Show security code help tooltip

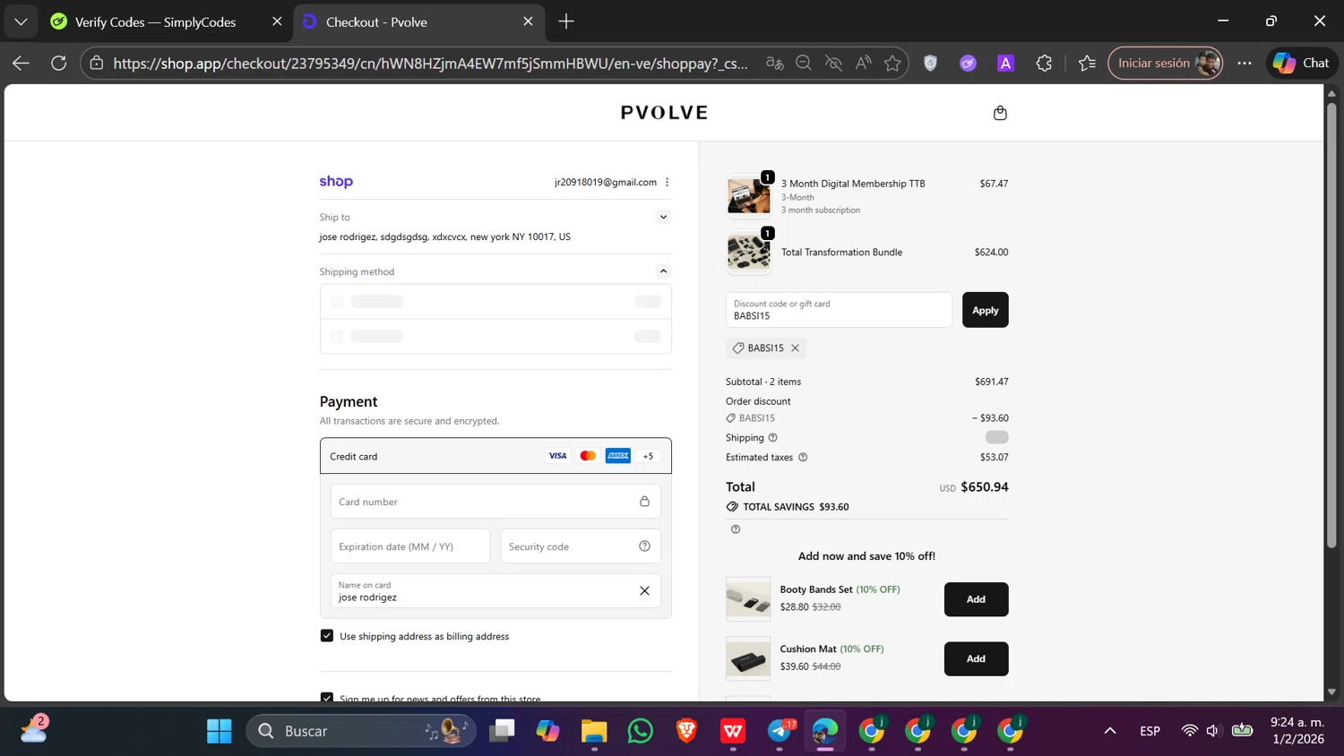tap(644, 546)
